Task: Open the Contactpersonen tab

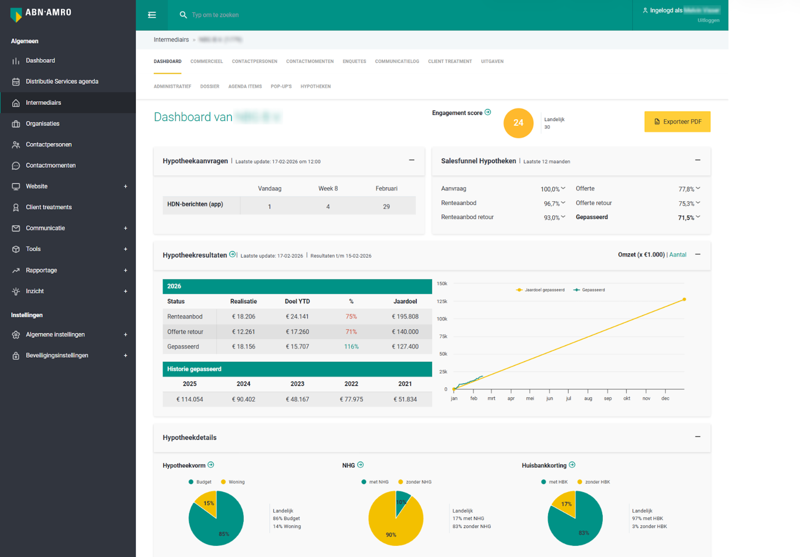Action: pos(254,61)
